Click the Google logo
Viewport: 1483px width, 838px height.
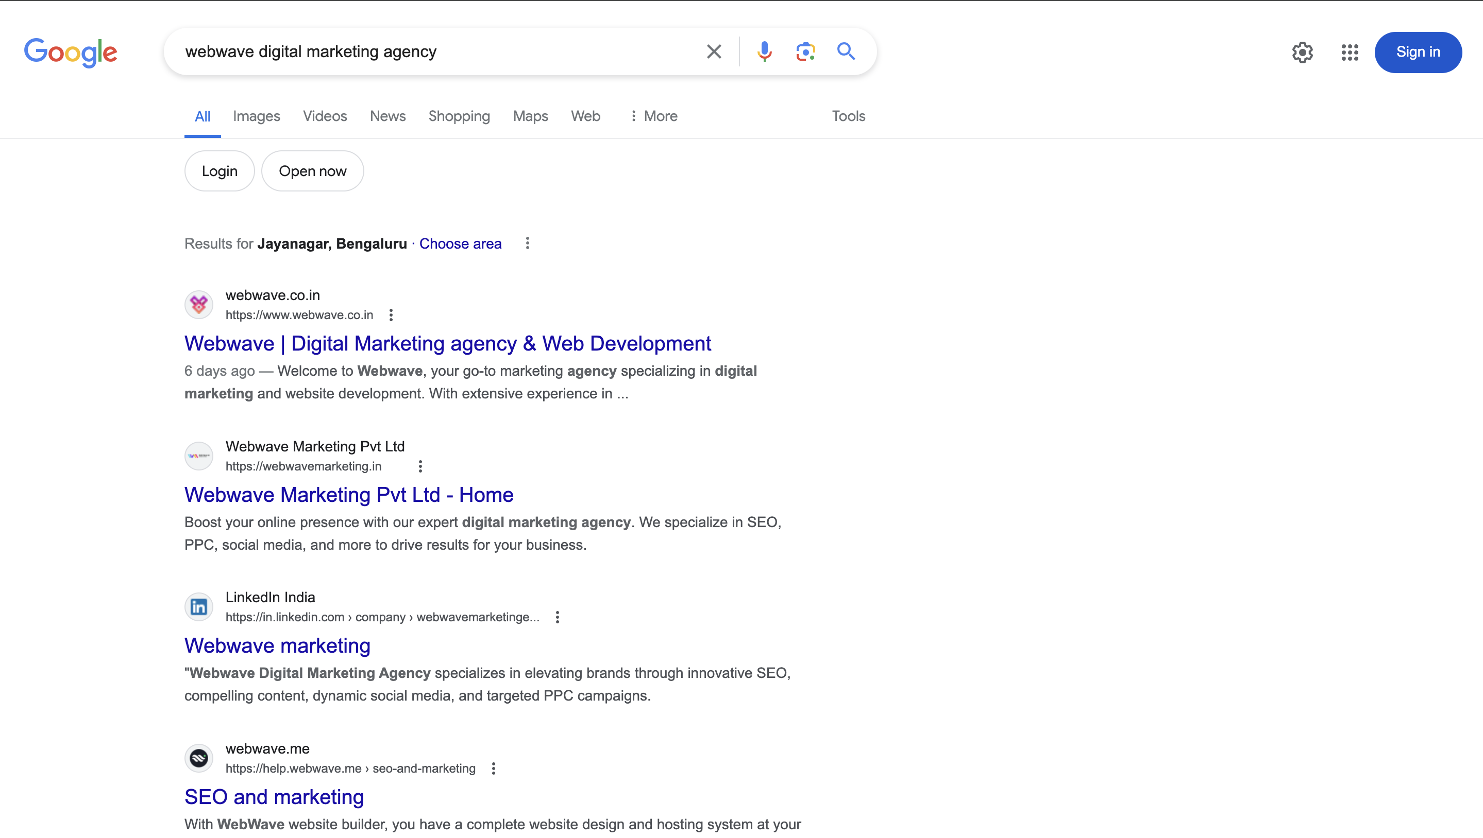(70, 53)
